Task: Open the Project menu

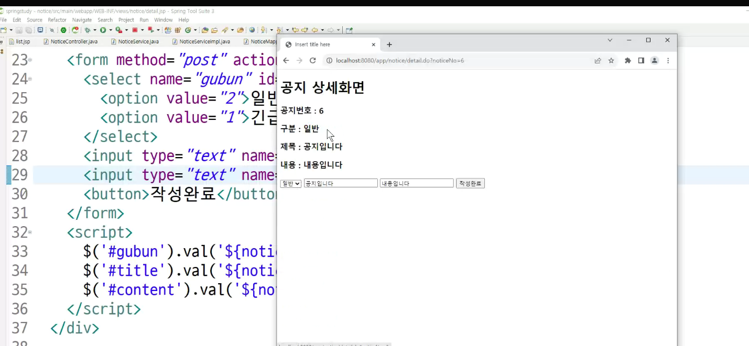Action: point(126,20)
